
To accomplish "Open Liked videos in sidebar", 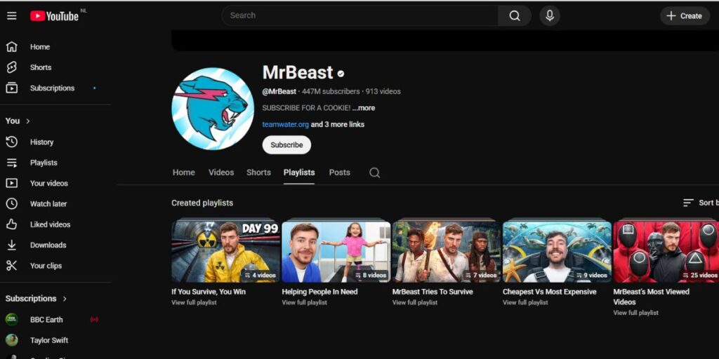I will (x=50, y=224).
